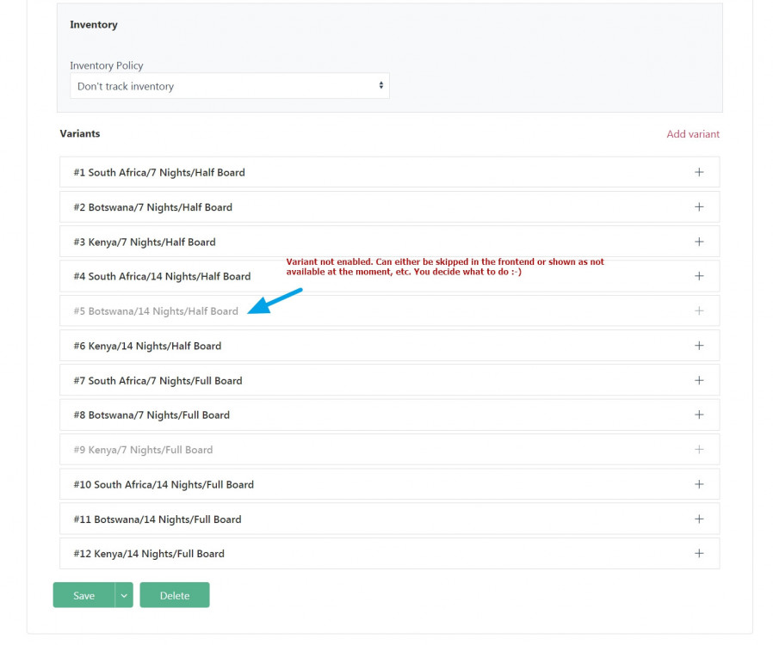Screen dimensions: 773x645
Task: Click plus icon on #2 Botswana/7 Nights/Half Board
Action: [699, 207]
